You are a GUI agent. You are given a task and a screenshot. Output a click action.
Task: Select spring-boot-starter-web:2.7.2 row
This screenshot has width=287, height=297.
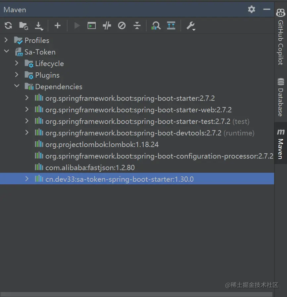tap(137, 110)
